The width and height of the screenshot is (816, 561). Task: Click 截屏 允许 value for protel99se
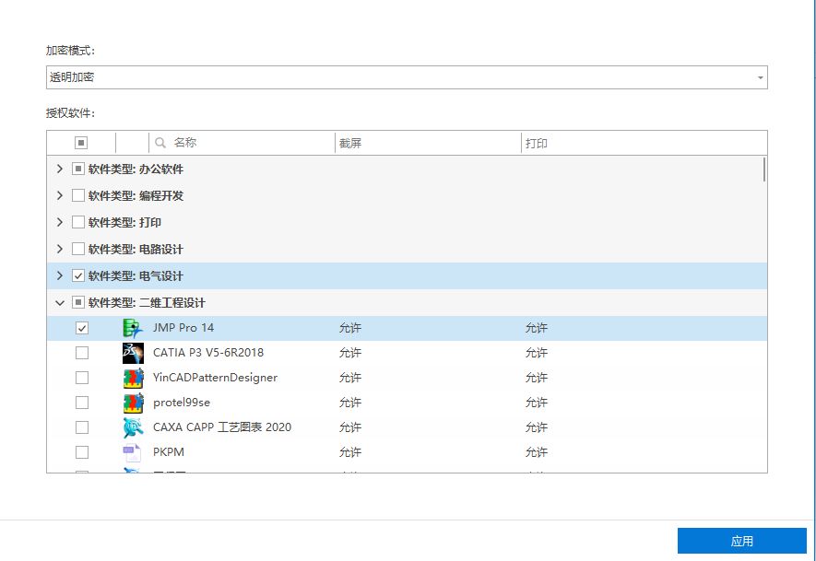[350, 403]
